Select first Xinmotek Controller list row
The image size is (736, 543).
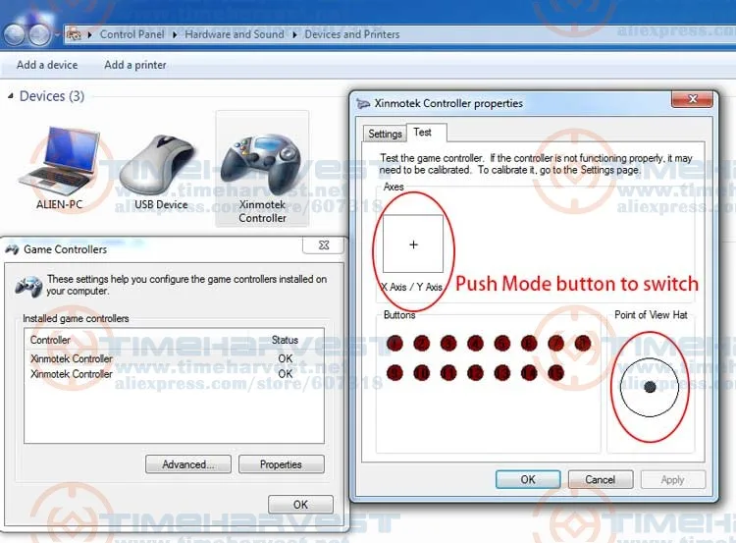[x=174, y=358]
